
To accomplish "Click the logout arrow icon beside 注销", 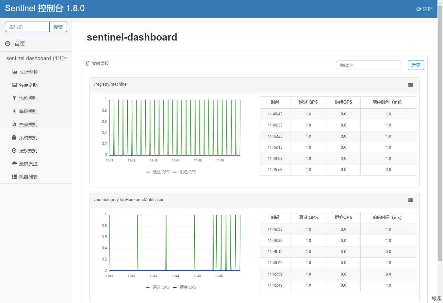I will click(x=419, y=9).
